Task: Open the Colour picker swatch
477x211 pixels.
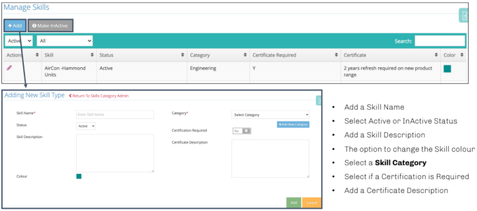Action: pos(79,176)
